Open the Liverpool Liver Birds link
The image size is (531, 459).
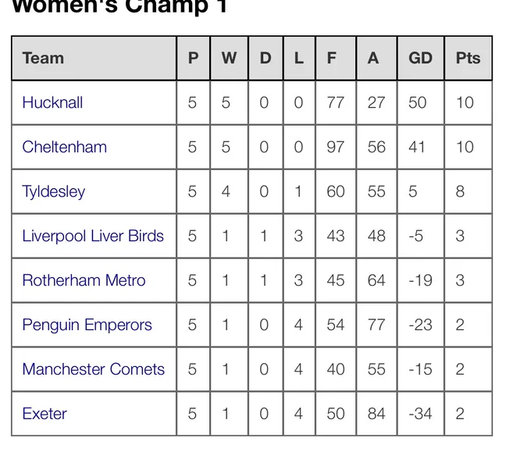tap(93, 236)
